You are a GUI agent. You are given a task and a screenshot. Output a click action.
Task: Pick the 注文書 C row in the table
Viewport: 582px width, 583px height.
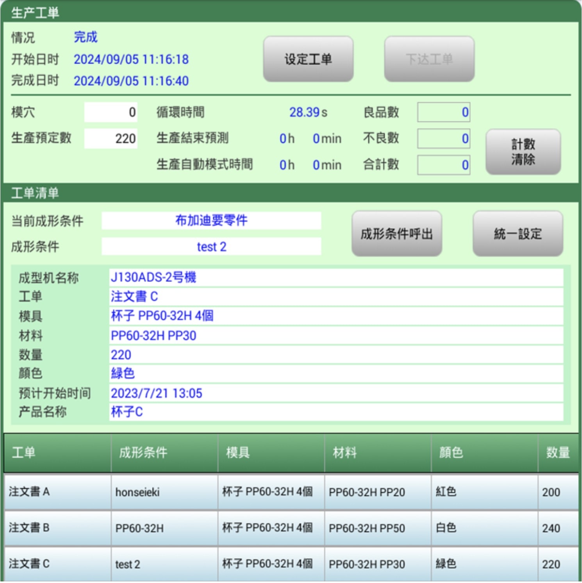(x=291, y=564)
